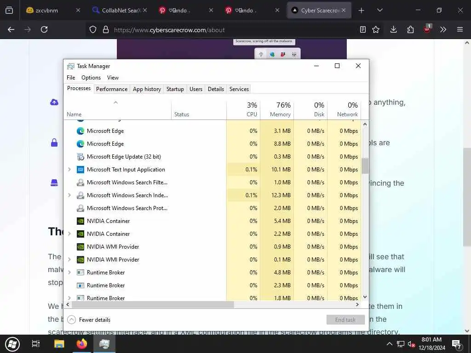This screenshot has height=353, width=471.
Task: Bookmark this page with the star icon
Action: click(x=376, y=29)
